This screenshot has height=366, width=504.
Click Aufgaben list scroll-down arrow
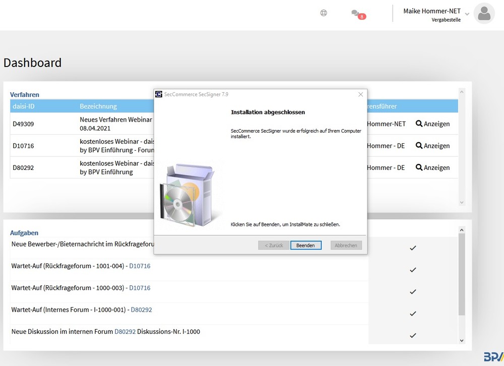point(462,341)
